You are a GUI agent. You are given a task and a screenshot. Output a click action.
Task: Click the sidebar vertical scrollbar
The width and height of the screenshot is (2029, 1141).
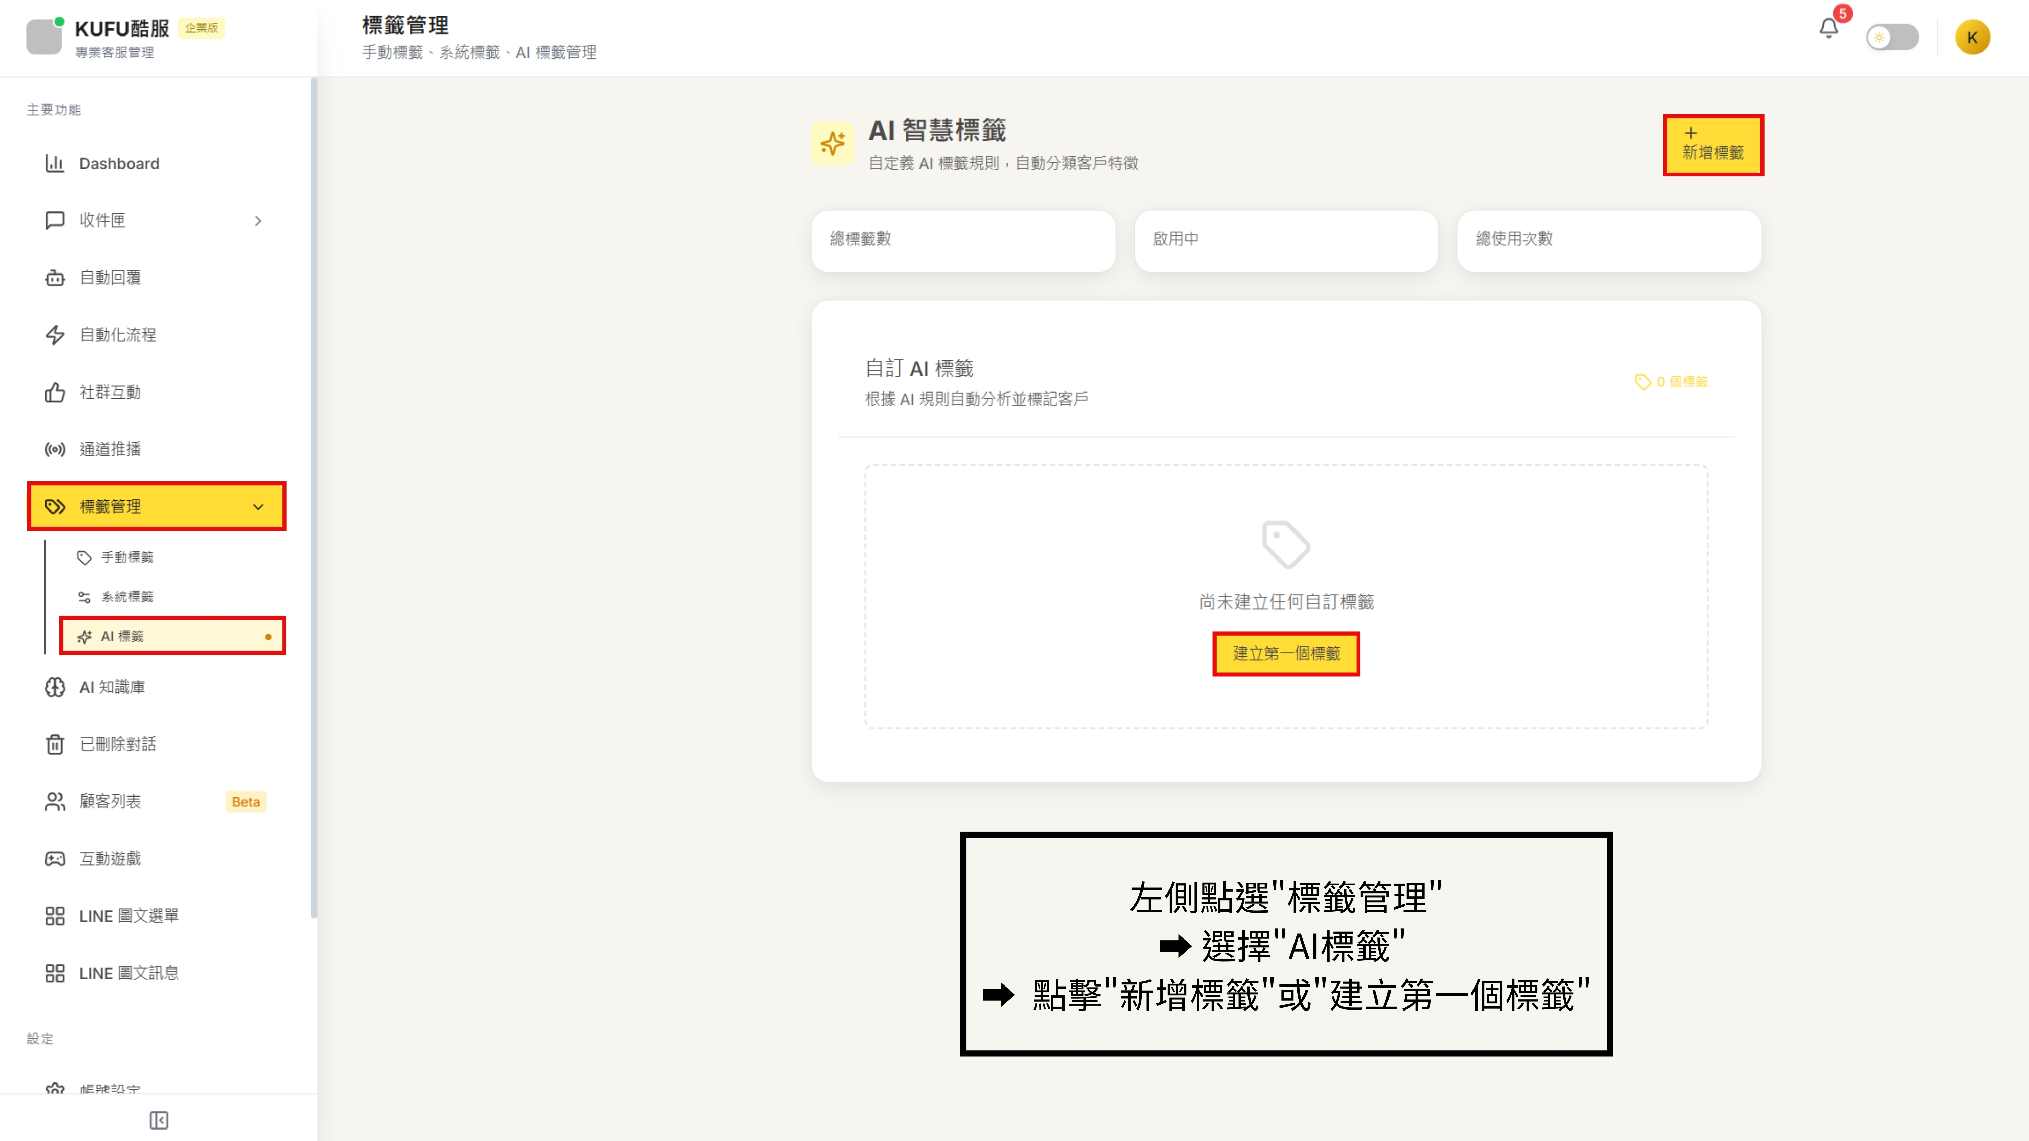[313, 496]
